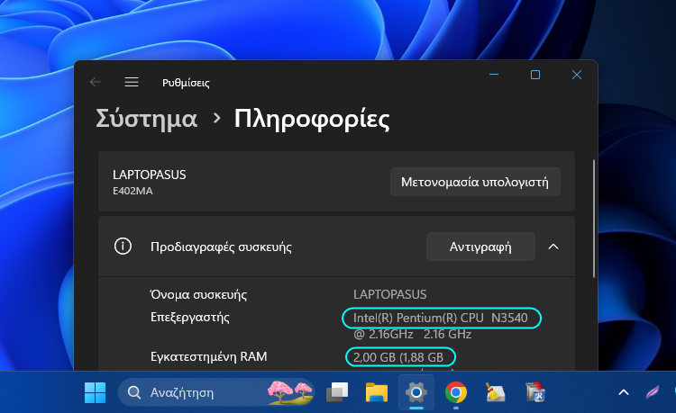
Task: Click the cherry blossom search highlight
Action: pyautogui.click(x=288, y=392)
